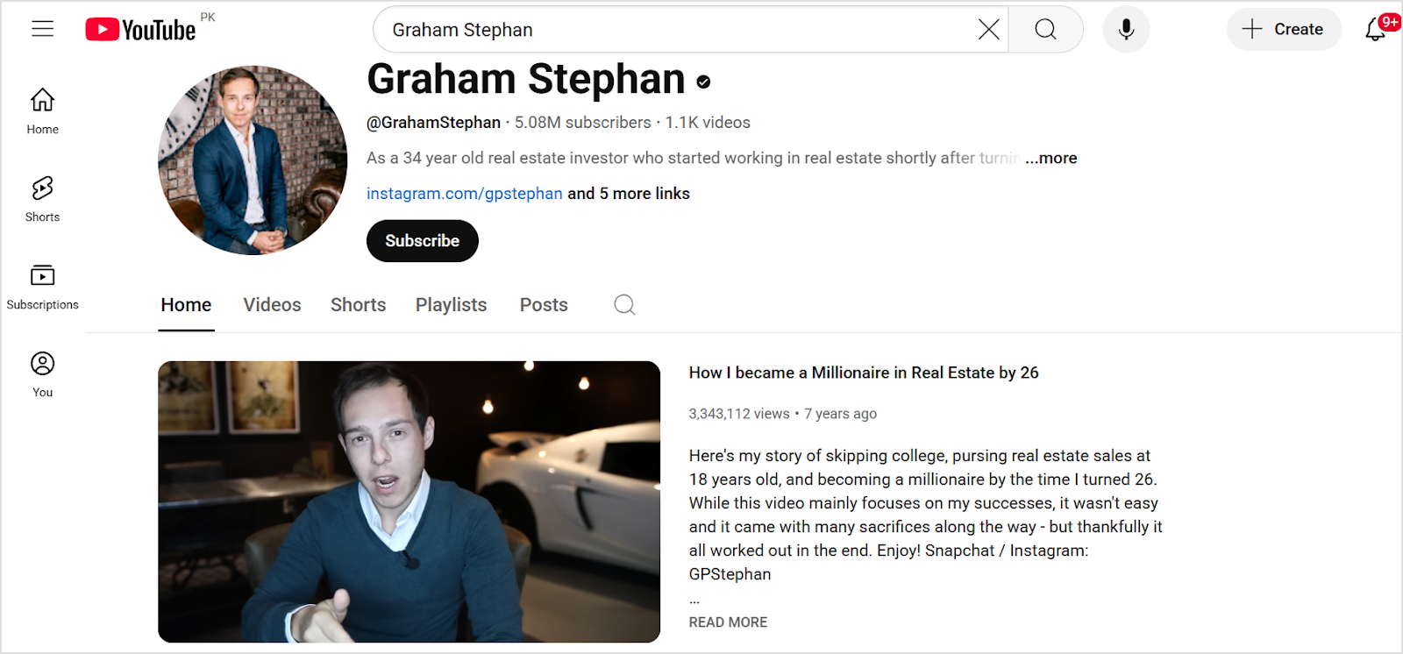
Task: Click the YouTube logo
Action: point(140,30)
